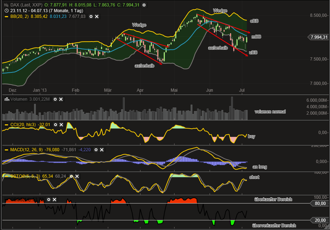Remove the MACD(12, 26, 9) indicator
Image resolution: width=330 pixels, height=230 pixels.
point(102,150)
